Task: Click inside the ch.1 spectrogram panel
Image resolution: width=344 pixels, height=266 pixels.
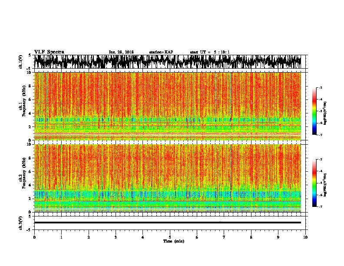Action: point(168,106)
